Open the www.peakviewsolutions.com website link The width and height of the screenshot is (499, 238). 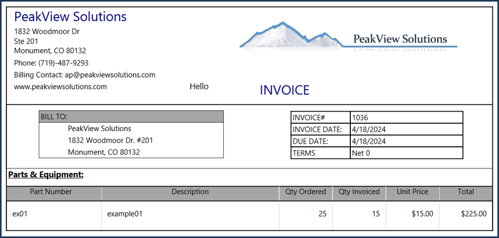[60, 86]
